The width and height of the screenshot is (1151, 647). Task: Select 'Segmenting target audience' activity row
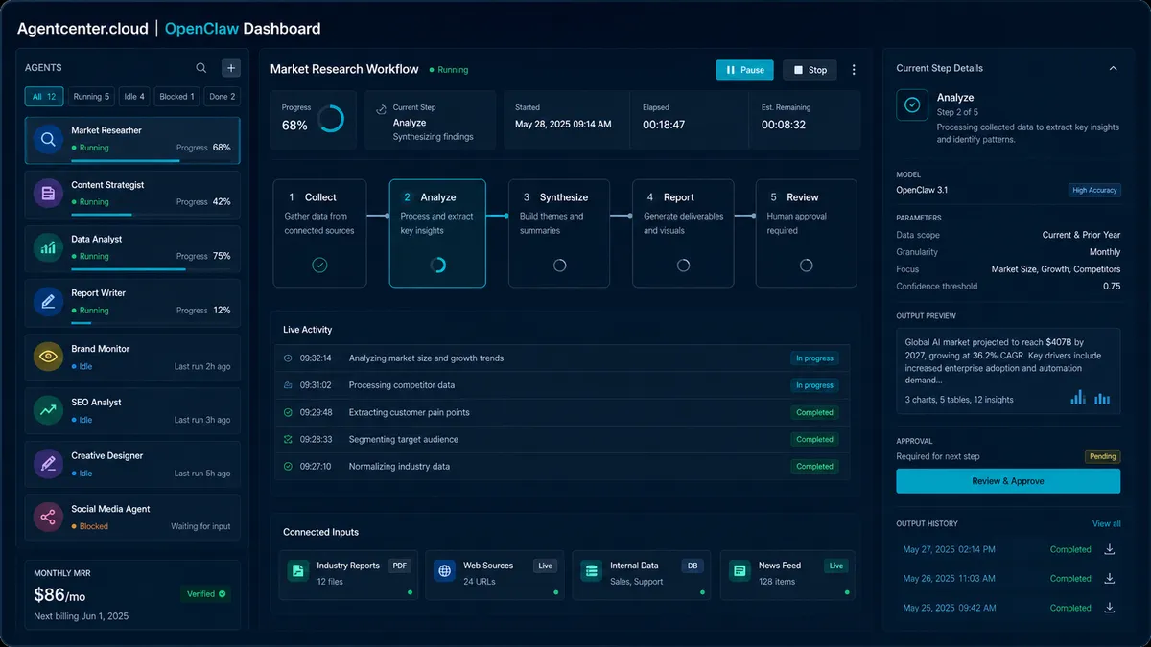561,439
